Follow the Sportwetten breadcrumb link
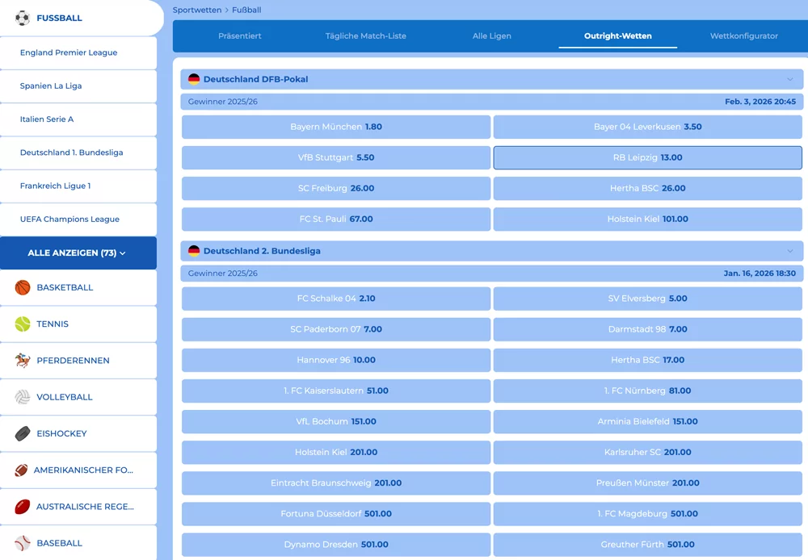 (197, 10)
